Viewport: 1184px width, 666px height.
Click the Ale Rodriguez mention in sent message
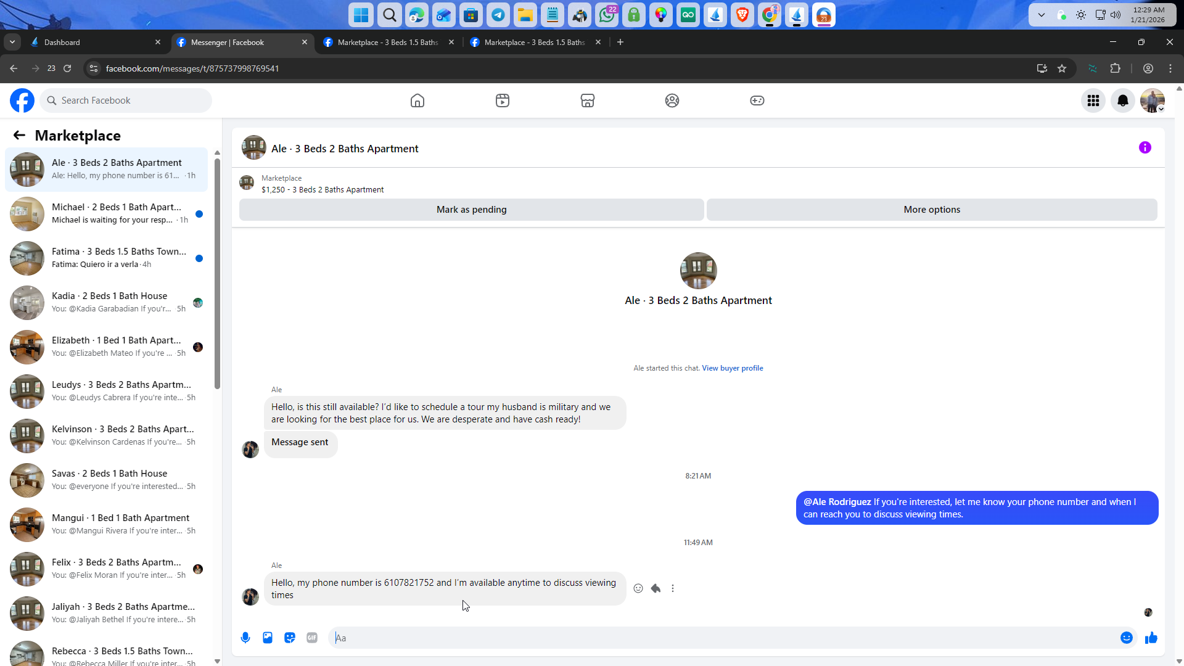coord(837,502)
